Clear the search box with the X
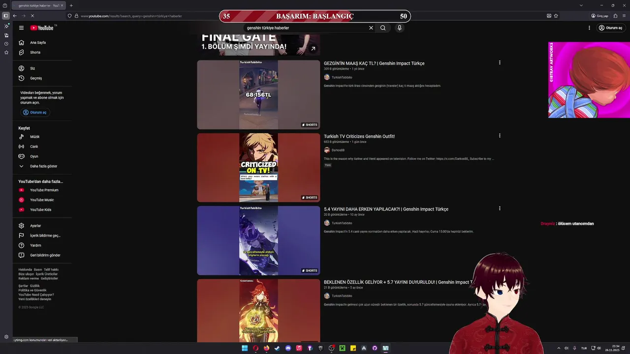Image resolution: width=630 pixels, height=354 pixels. pos(371,28)
